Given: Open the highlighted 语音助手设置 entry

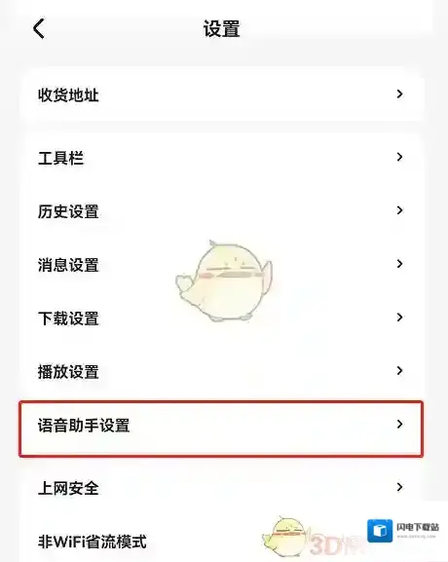Looking at the screenshot, I should 221,429.
